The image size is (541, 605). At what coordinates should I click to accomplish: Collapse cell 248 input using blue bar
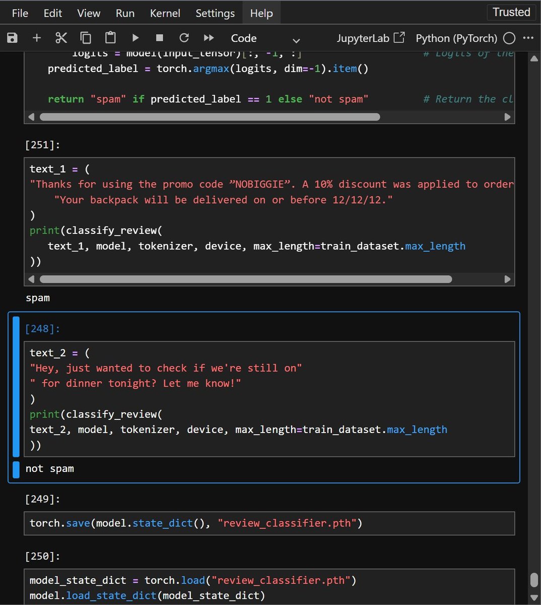click(x=16, y=386)
